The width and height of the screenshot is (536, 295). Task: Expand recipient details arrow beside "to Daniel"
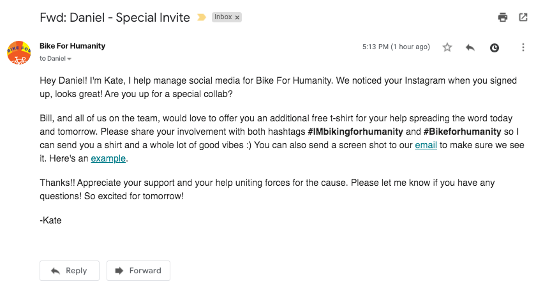(x=70, y=59)
